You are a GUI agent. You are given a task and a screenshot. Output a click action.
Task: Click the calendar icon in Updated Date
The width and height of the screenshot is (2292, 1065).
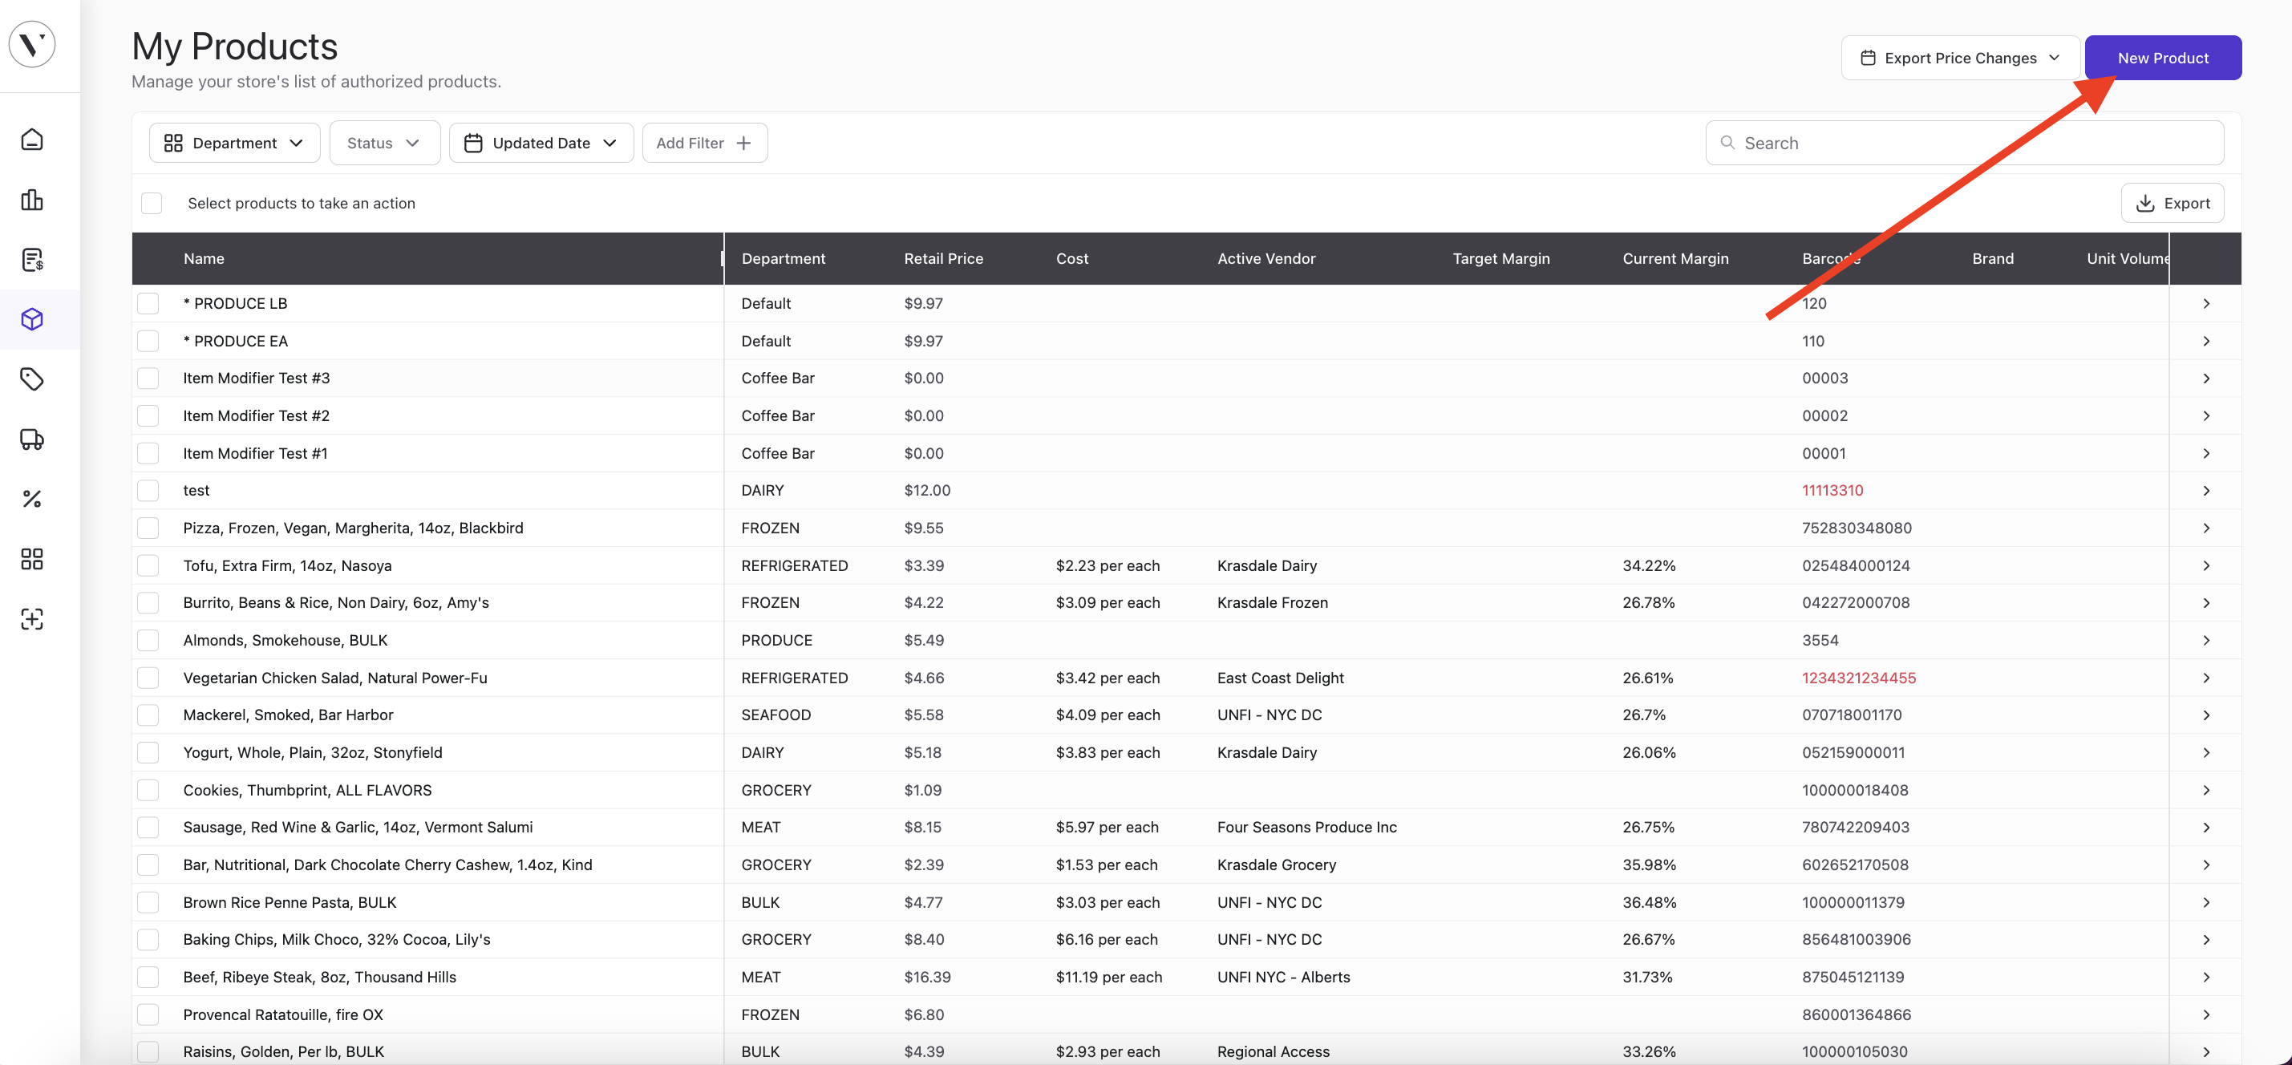tap(473, 144)
